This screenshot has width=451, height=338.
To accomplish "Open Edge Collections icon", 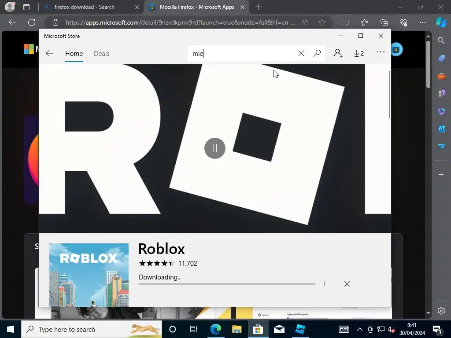I will 384,22.
